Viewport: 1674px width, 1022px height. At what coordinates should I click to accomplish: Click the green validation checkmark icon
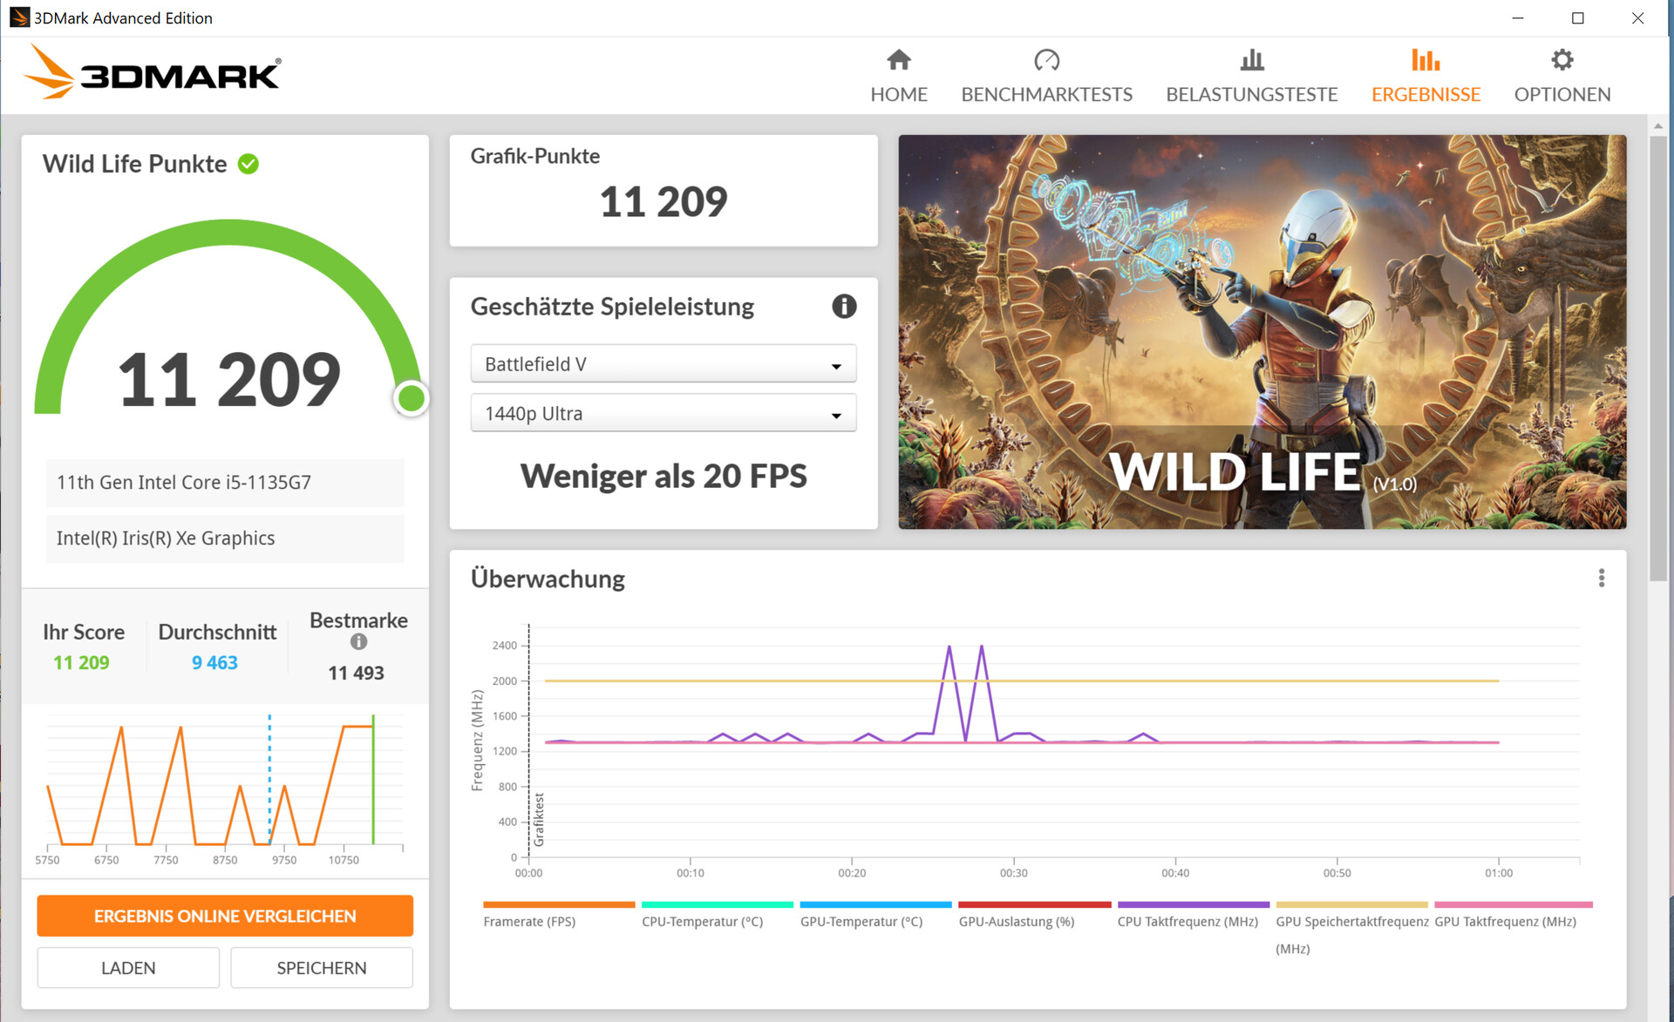[x=248, y=164]
